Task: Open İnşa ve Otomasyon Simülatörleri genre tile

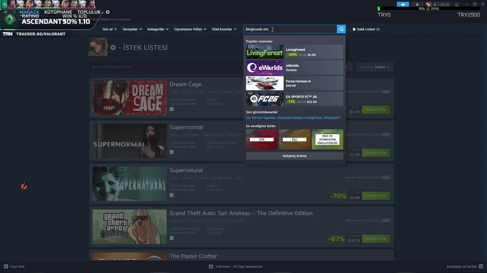Action: tap(327, 139)
